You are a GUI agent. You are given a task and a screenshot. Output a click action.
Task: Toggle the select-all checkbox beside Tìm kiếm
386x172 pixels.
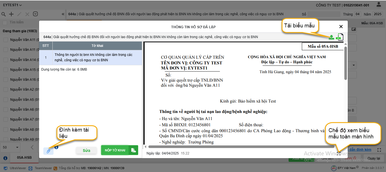point(5,22)
